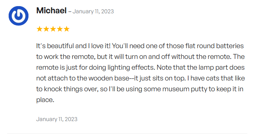The image size is (257, 134).
Task: Select the fifth gold rating star
Action: point(67,29)
